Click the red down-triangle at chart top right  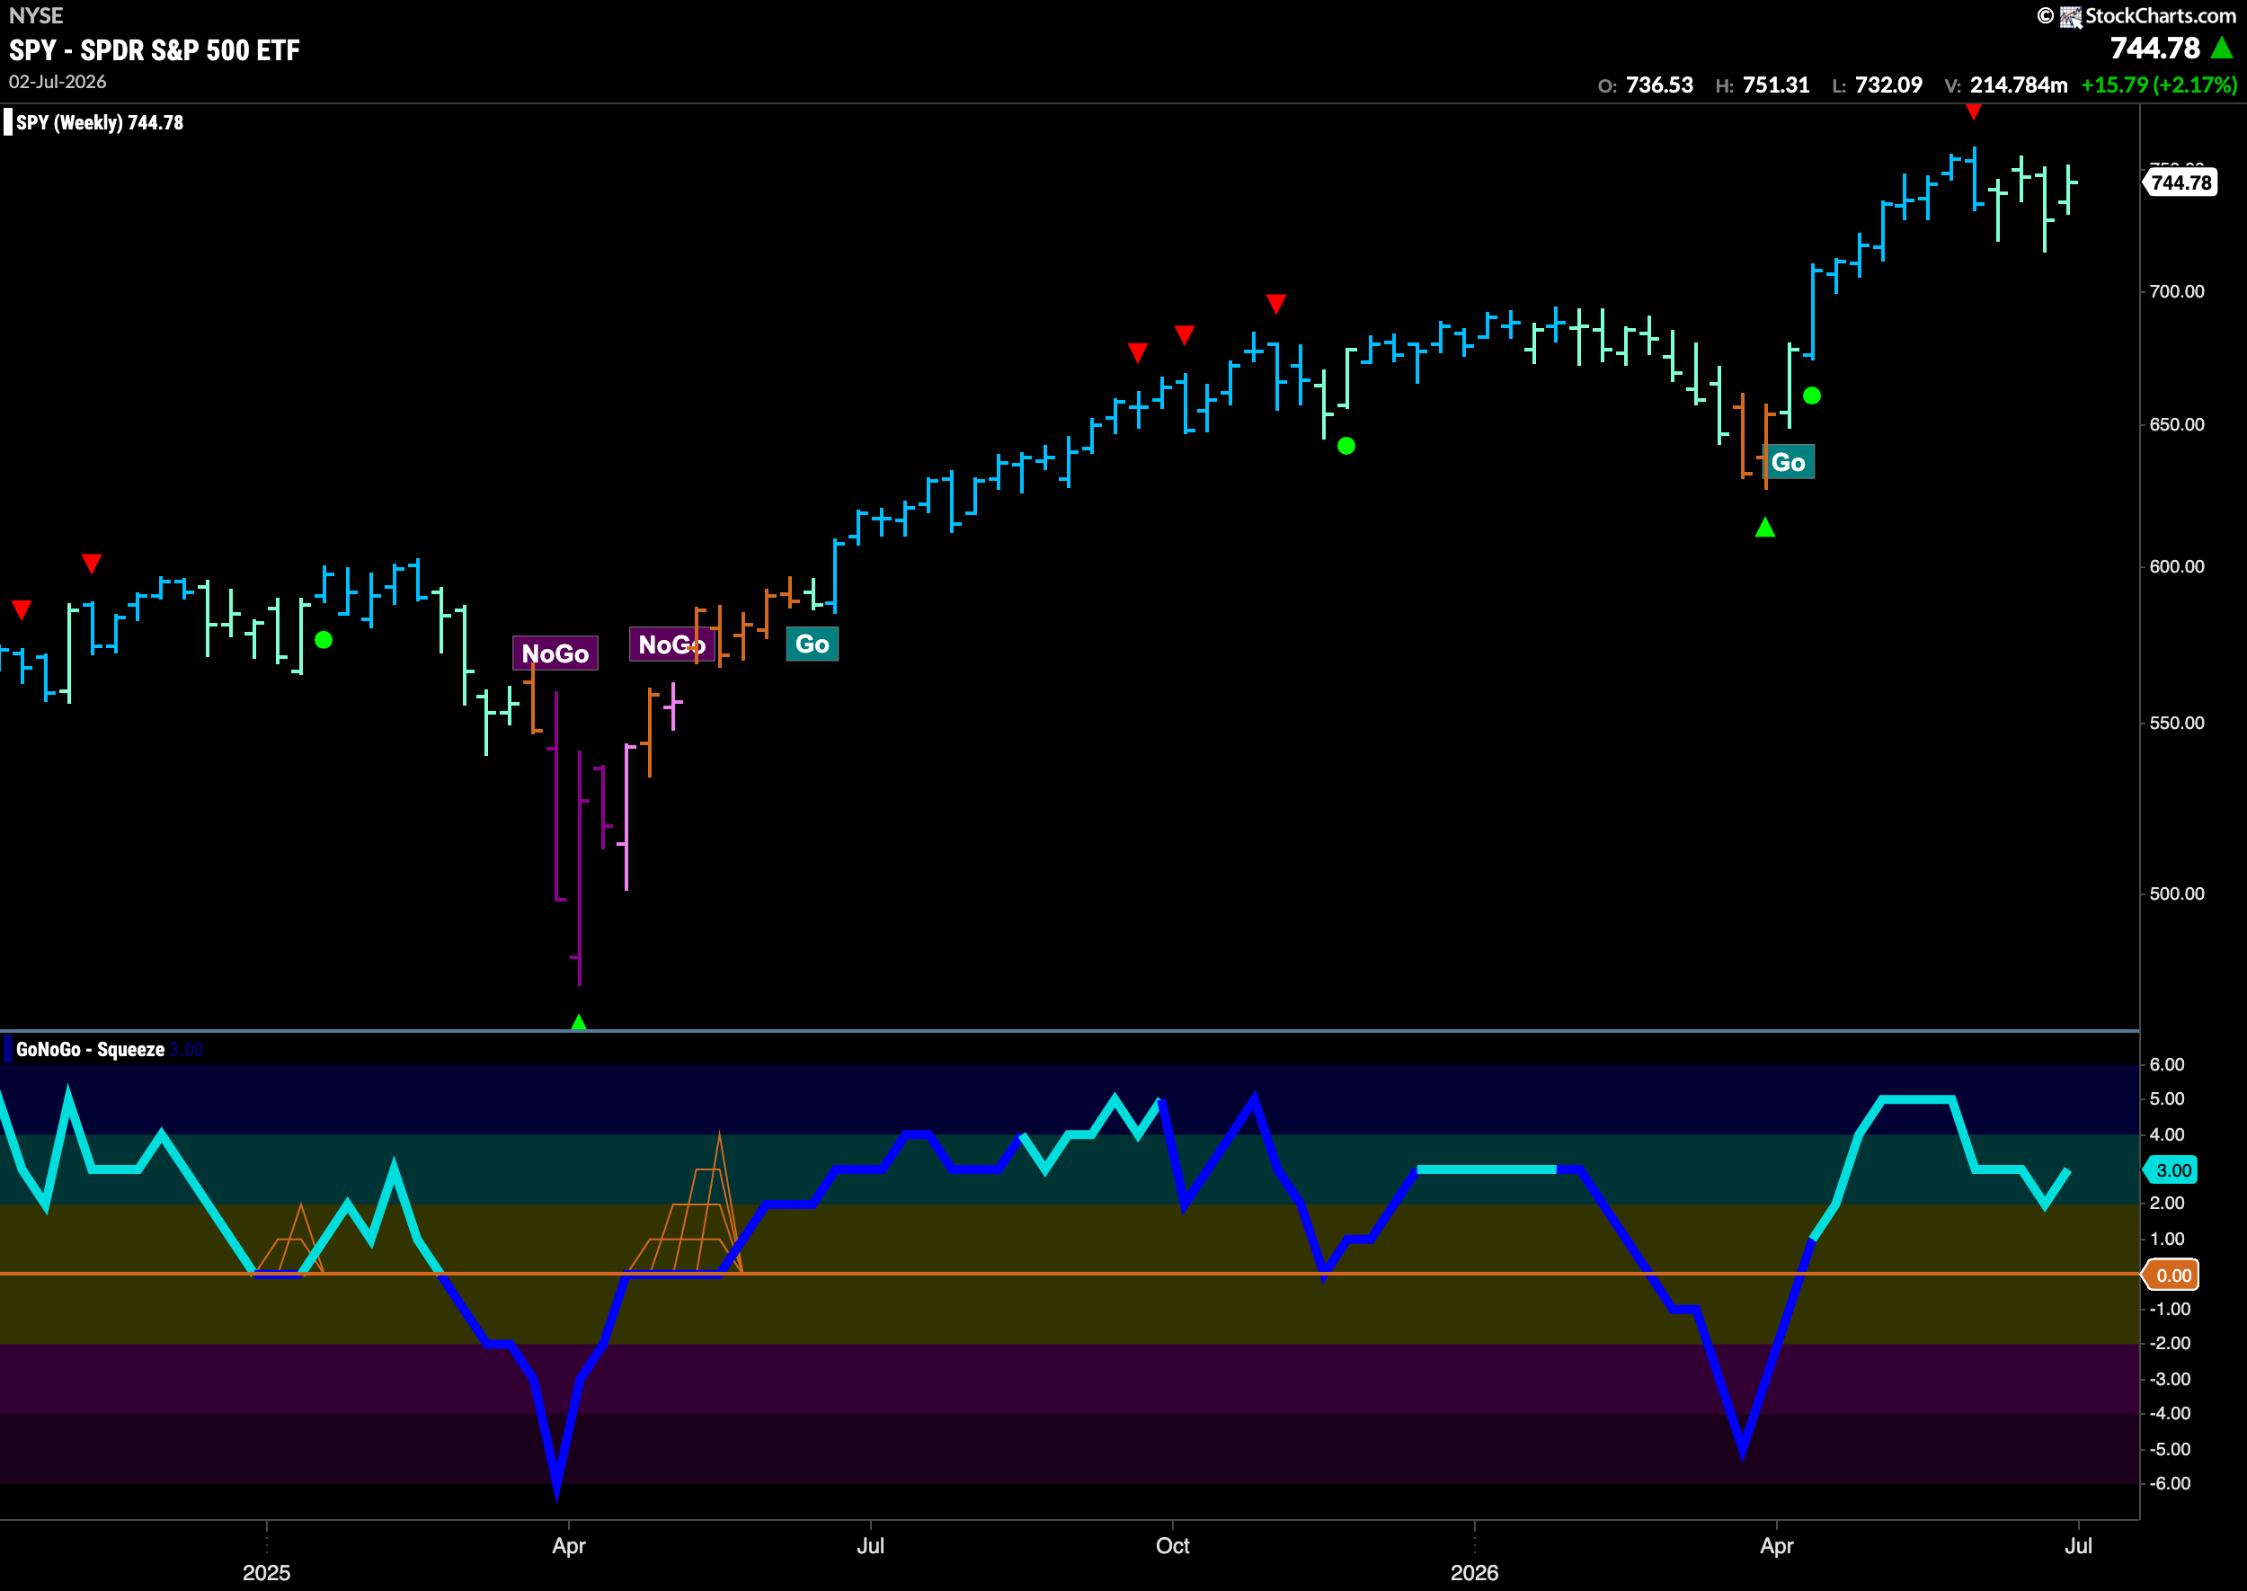[1973, 112]
